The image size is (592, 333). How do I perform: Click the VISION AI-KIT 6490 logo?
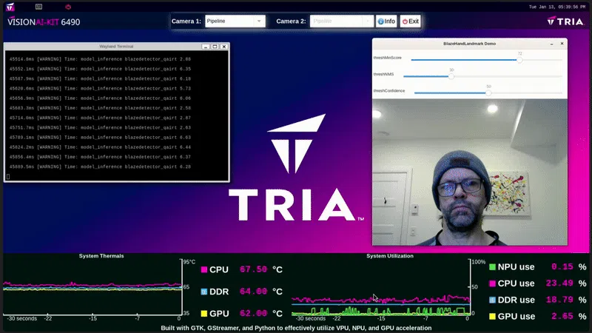coord(44,21)
